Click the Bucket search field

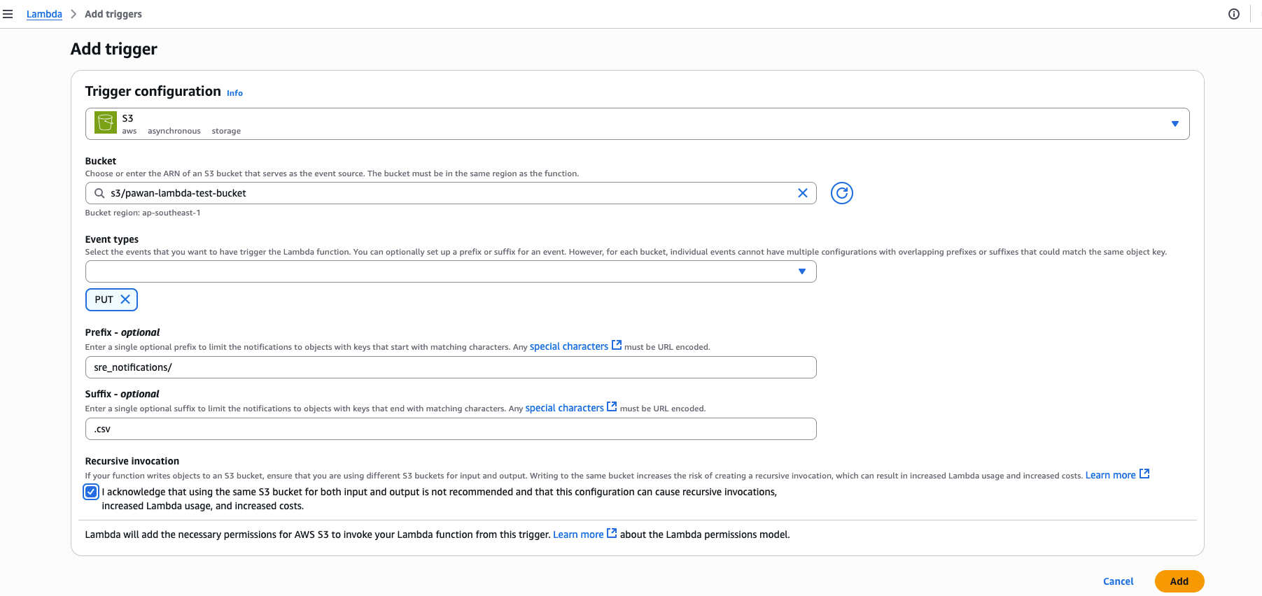(x=451, y=193)
